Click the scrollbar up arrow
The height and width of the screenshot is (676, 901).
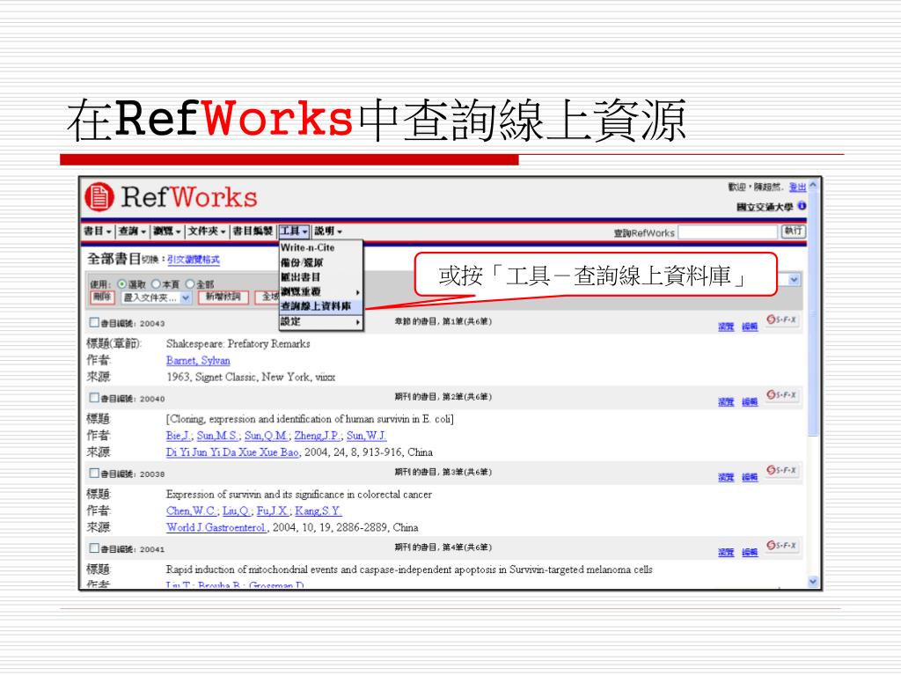coord(812,186)
